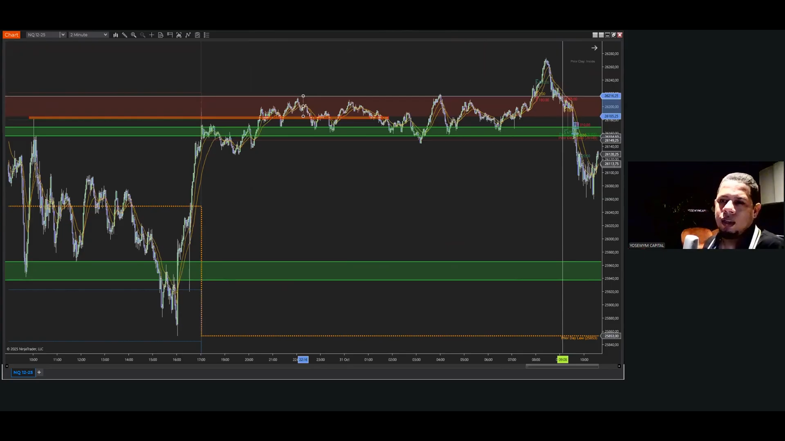Toggle the crosshair plus cursor icon

tap(152, 35)
